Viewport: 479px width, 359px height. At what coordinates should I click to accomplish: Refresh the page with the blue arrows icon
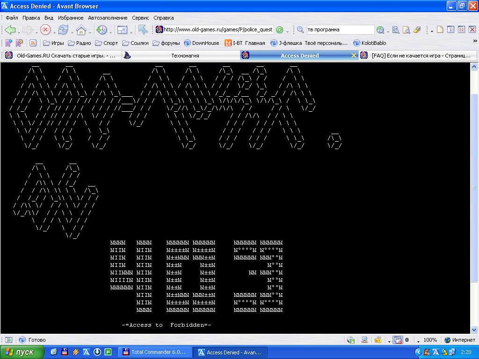(63, 29)
